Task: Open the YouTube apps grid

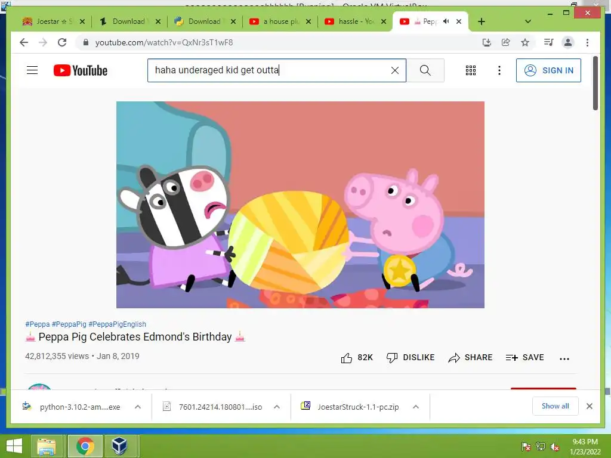Action: point(471,70)
